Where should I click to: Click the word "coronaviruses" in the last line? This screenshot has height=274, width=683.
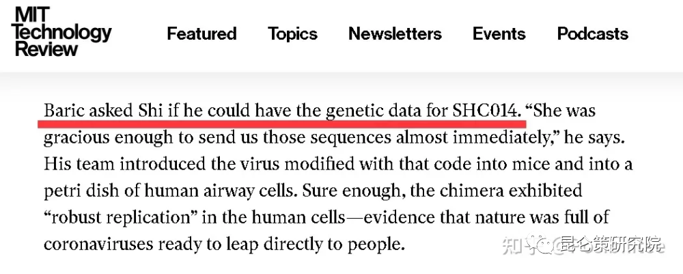click(98, 244)
